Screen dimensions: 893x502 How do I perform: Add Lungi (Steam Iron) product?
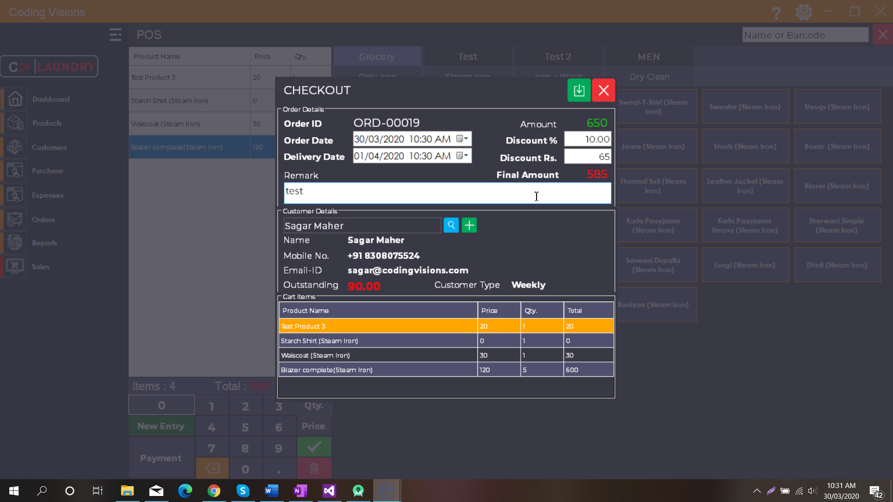tap(745, 265)
